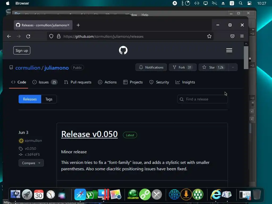This screenshot has height=204, width=272.
Task: Open the Release v0.050 title link
Action: pos(90,134)
